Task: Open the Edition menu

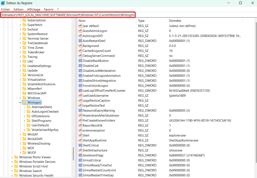Action: tap(18, 10)
